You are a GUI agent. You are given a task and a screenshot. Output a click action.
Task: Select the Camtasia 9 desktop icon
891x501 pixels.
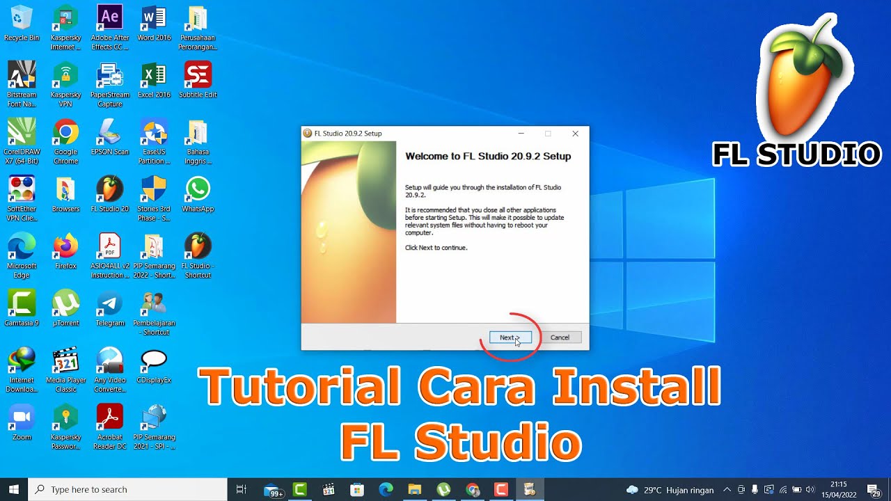(22, 308)
